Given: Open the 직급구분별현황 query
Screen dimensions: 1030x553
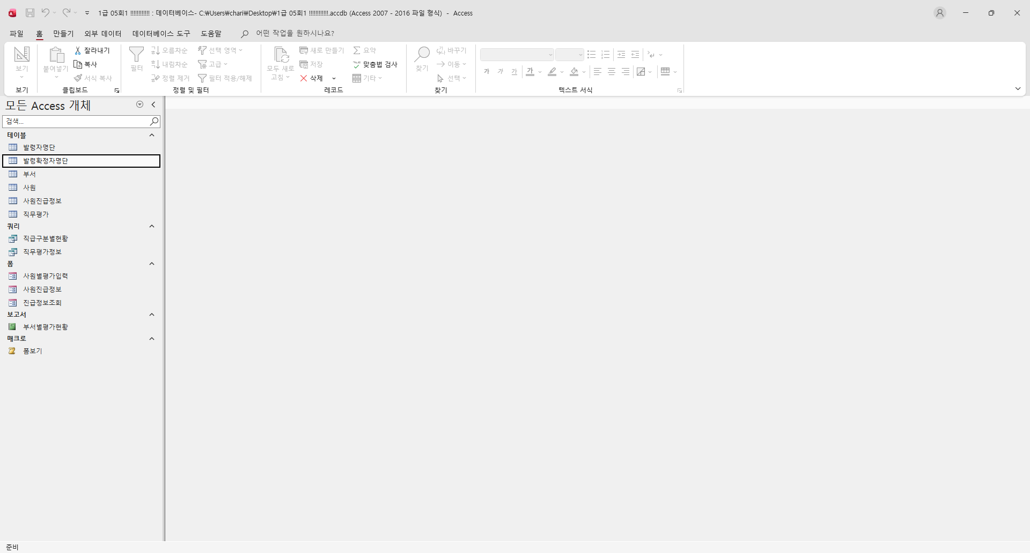Looking at the screenshot, I should pos(45,238).
